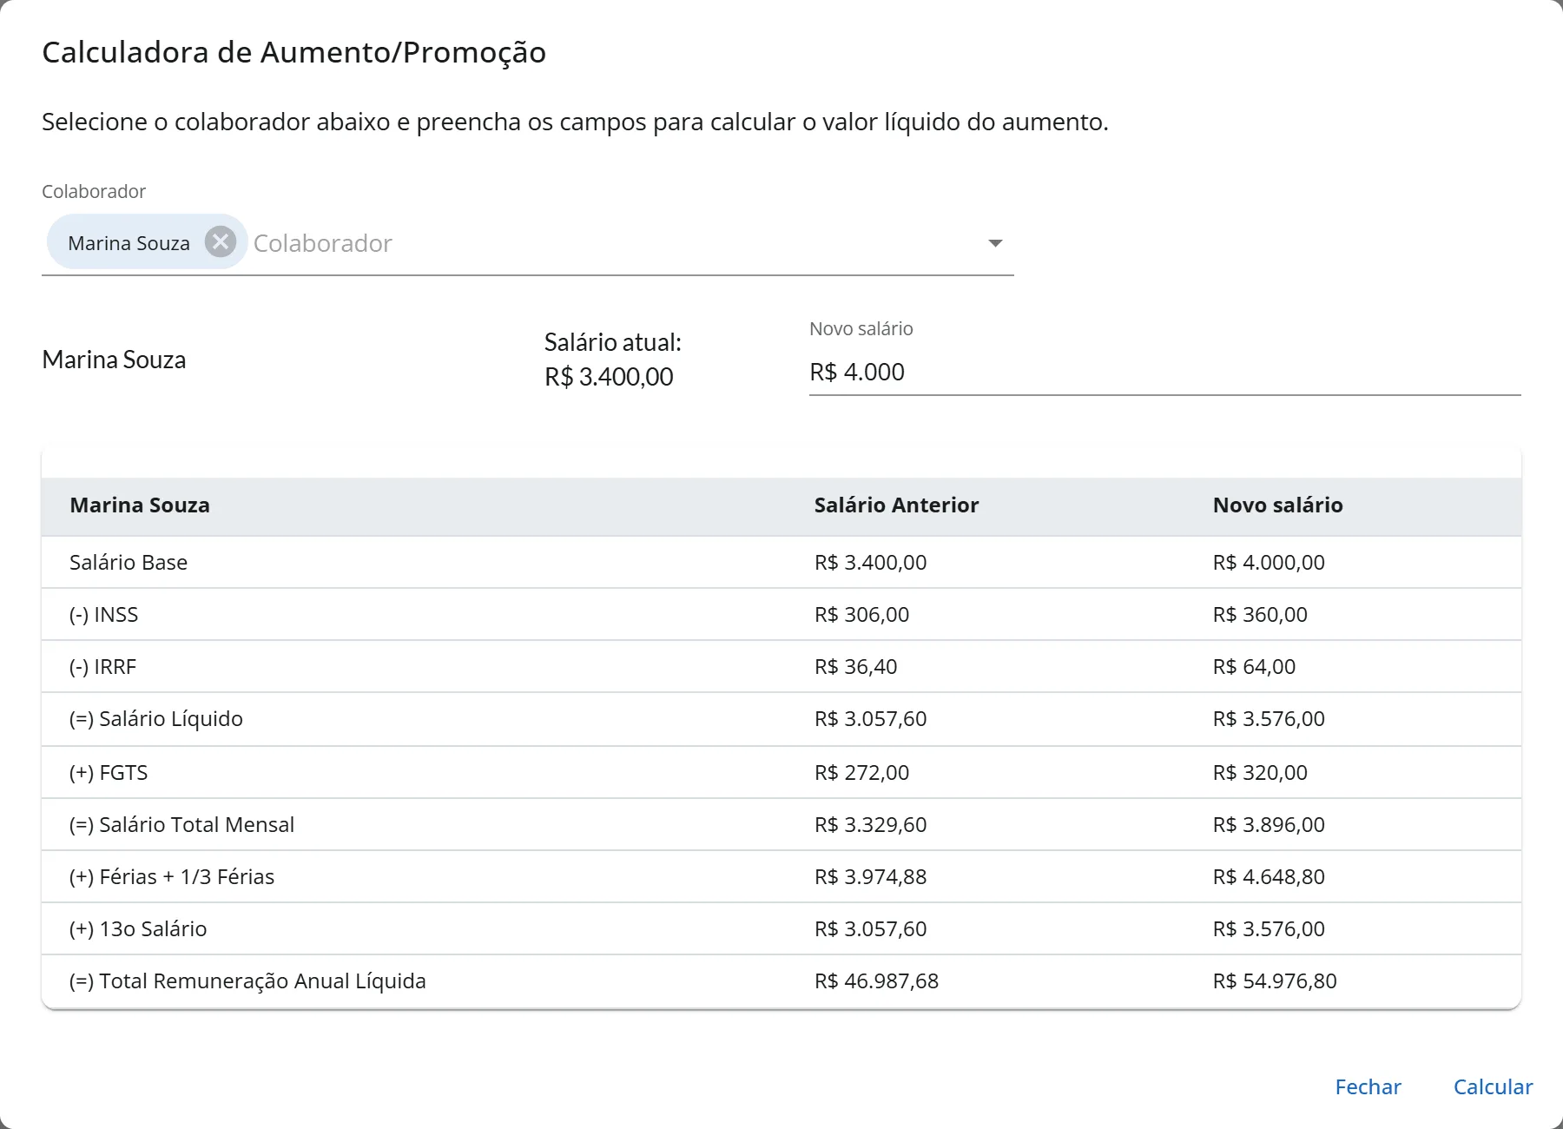Screen dimensions: 1563x1129
Task: Open the Colaborador dropdown arrow
Action: coord(995,243)
